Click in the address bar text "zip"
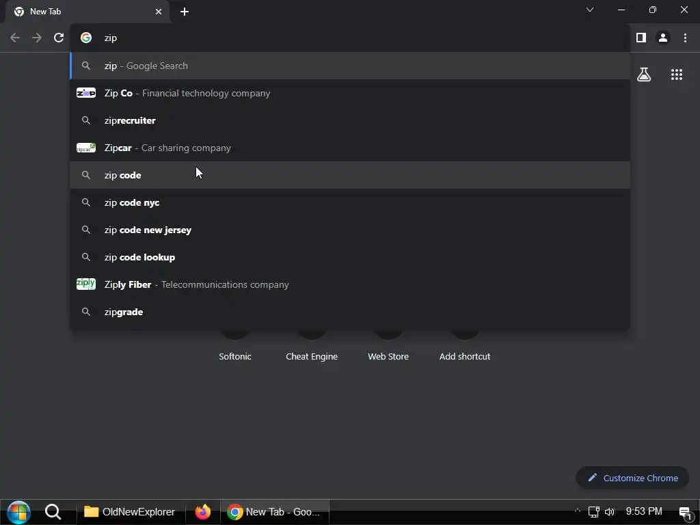The image size is (700, 525). (111, 38)
